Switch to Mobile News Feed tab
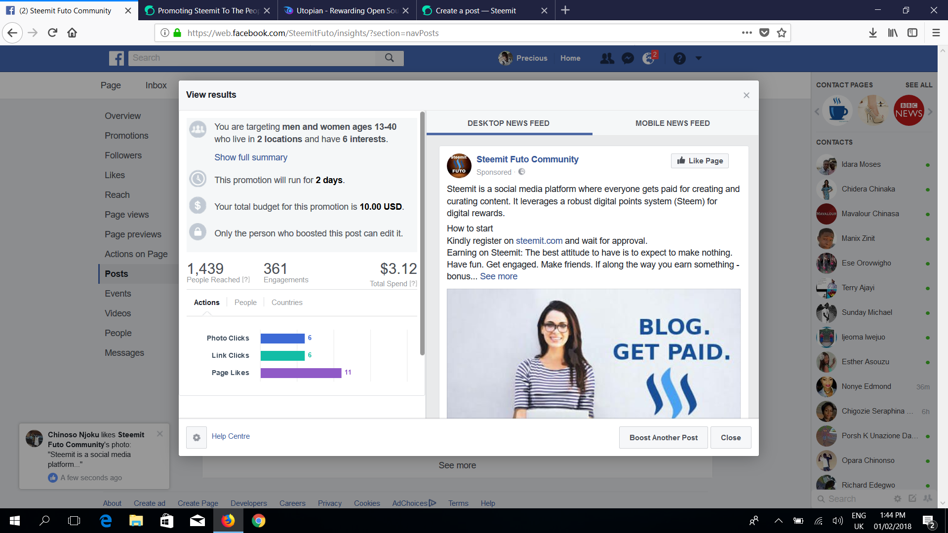Viewport: 948px width, 533px height. [x=672, y=123]
